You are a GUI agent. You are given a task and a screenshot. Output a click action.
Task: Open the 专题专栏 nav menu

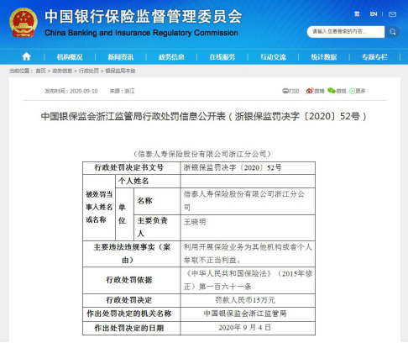374,57
